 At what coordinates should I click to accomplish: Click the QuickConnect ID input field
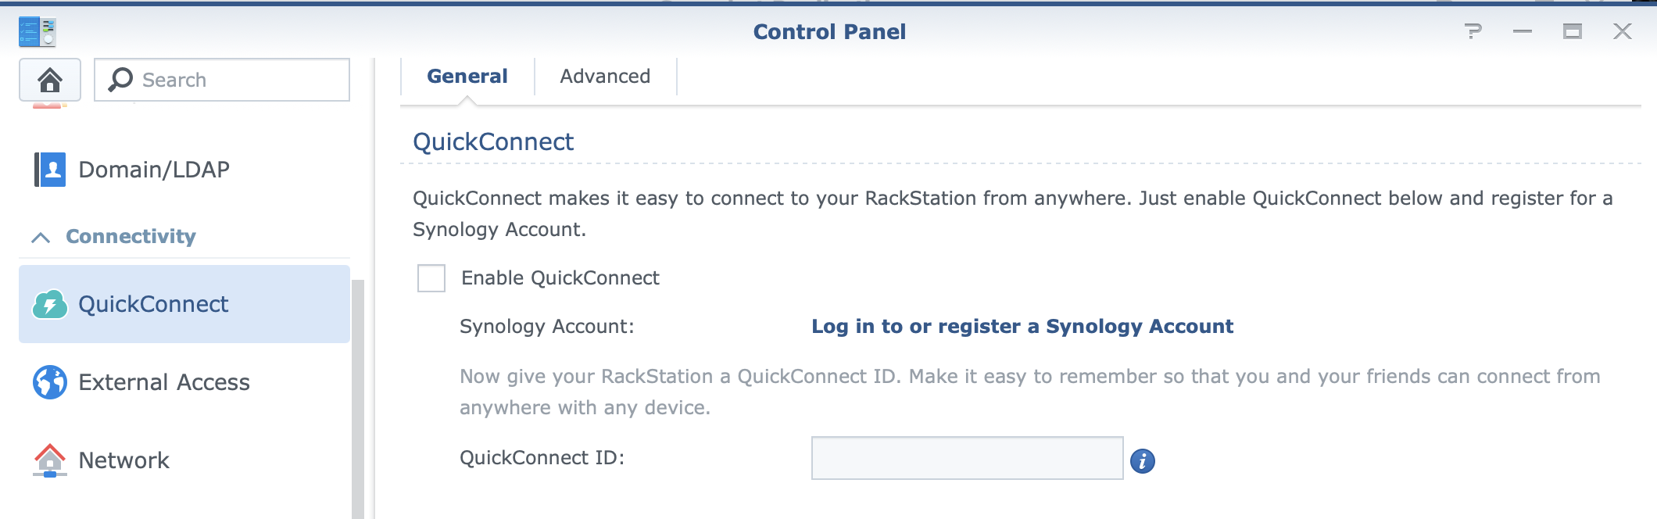tap(967, 458)
